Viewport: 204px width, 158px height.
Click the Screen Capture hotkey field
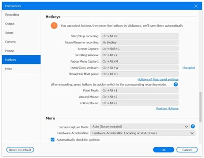point(139,49)
